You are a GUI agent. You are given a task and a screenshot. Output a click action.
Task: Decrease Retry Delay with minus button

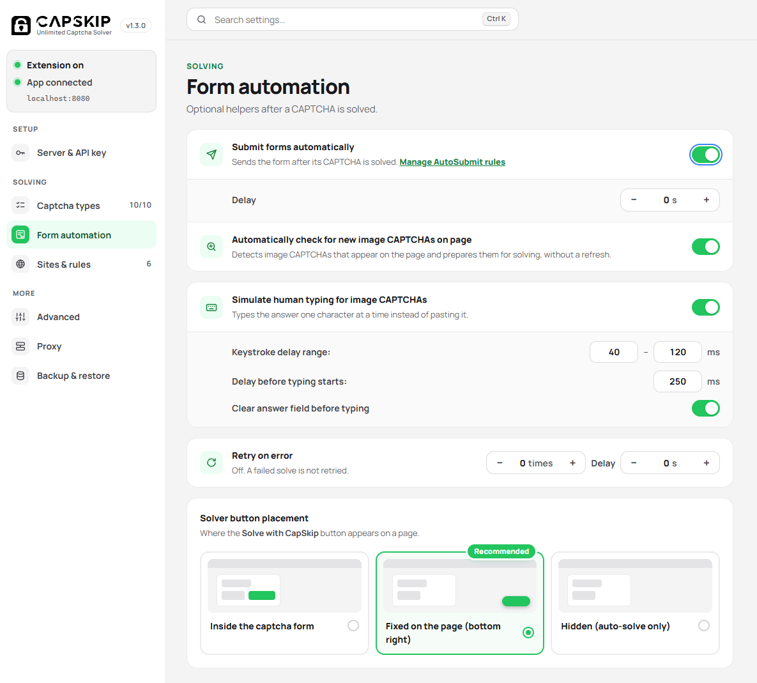pos(634,463)
